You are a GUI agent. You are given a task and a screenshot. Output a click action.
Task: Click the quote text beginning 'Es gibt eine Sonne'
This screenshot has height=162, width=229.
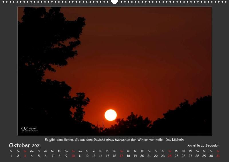coord(114,140)
